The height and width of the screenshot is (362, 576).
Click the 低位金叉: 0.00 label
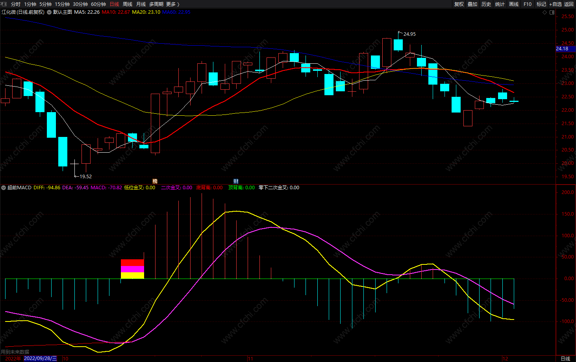(x=140, y=188)
